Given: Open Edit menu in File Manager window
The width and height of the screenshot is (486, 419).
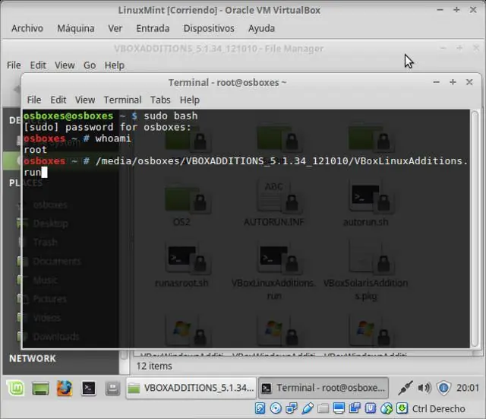Looking at the screenshot, I should (38, 65).
